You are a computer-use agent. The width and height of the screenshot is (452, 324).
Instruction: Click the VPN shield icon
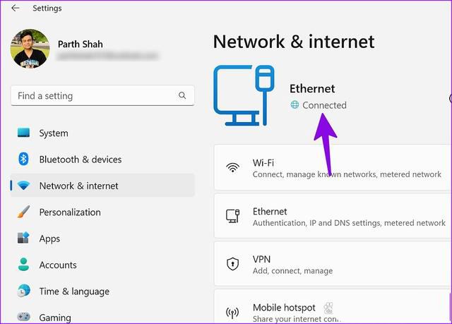232,264
